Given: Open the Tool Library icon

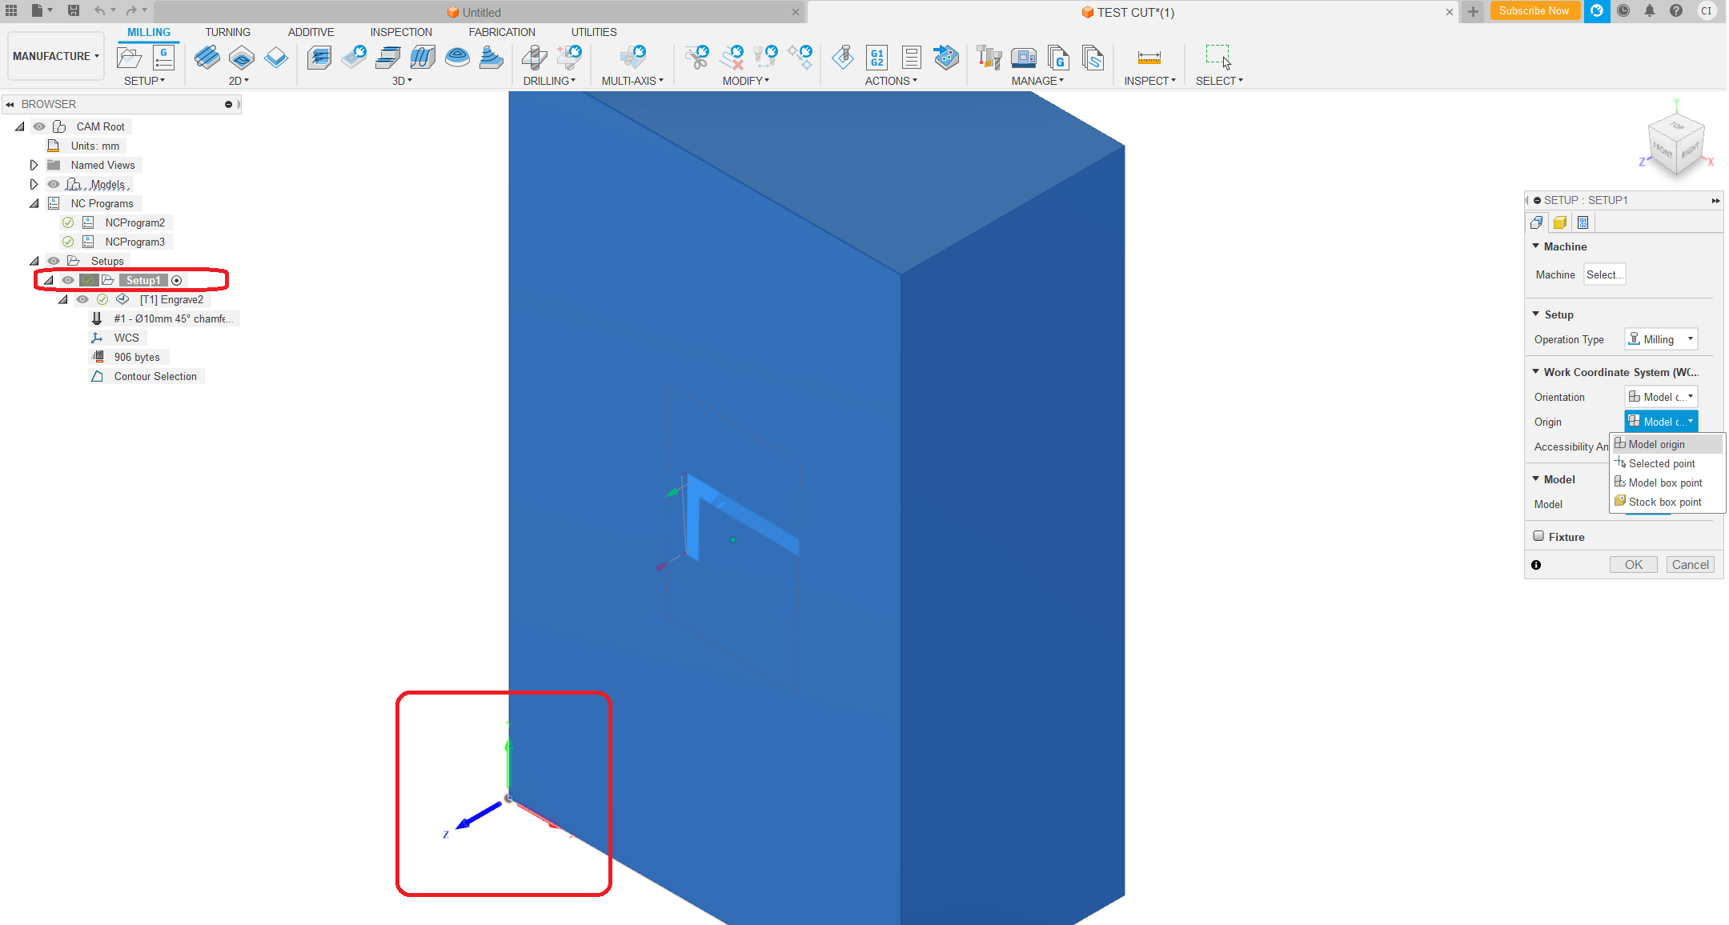Looking at the screenshot, I should coord(989,58).
